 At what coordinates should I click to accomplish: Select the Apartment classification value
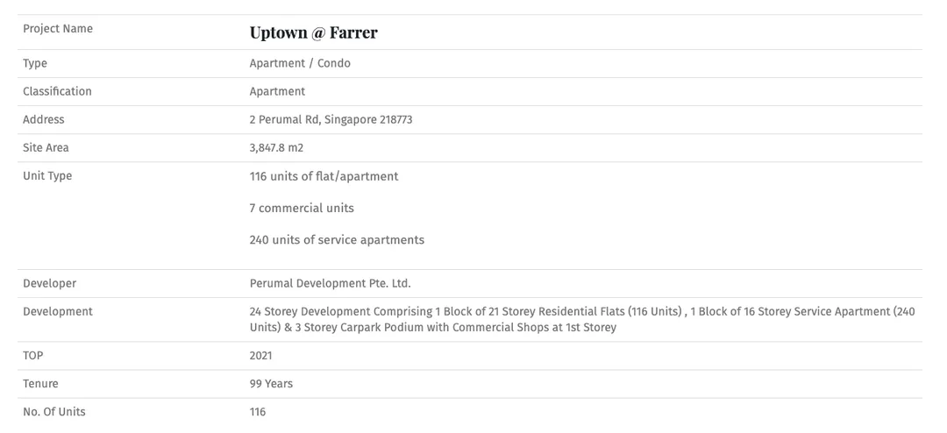pos(277,92)
